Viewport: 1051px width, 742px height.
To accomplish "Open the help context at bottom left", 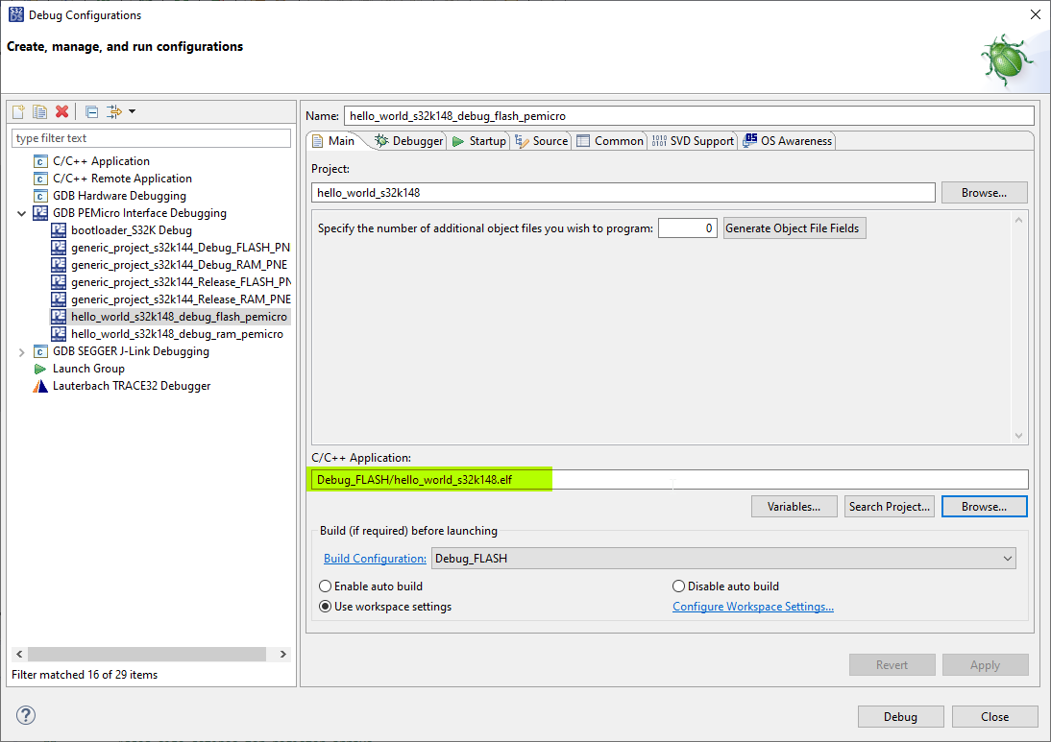I will click(x=25, y=715).
